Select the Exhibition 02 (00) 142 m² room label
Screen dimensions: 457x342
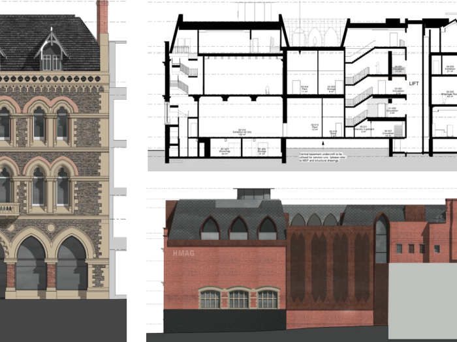[242, 132]
